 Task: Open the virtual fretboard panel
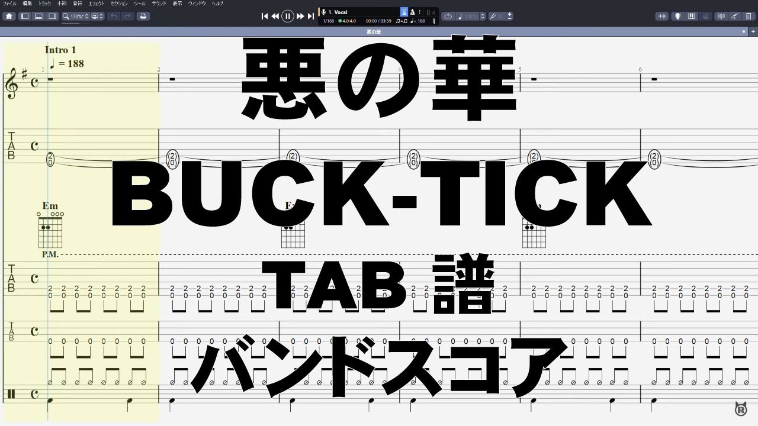point(677,16)
